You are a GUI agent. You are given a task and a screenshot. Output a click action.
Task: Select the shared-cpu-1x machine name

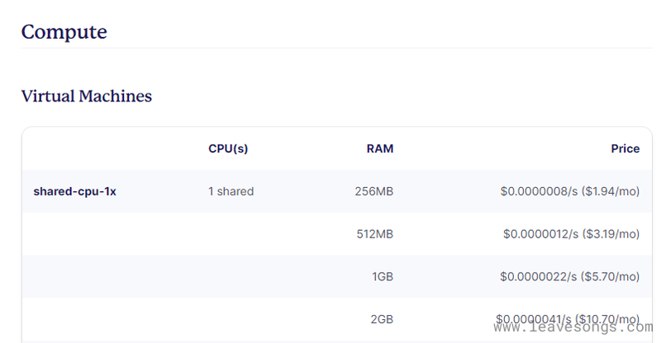click(x=74, y=191)
